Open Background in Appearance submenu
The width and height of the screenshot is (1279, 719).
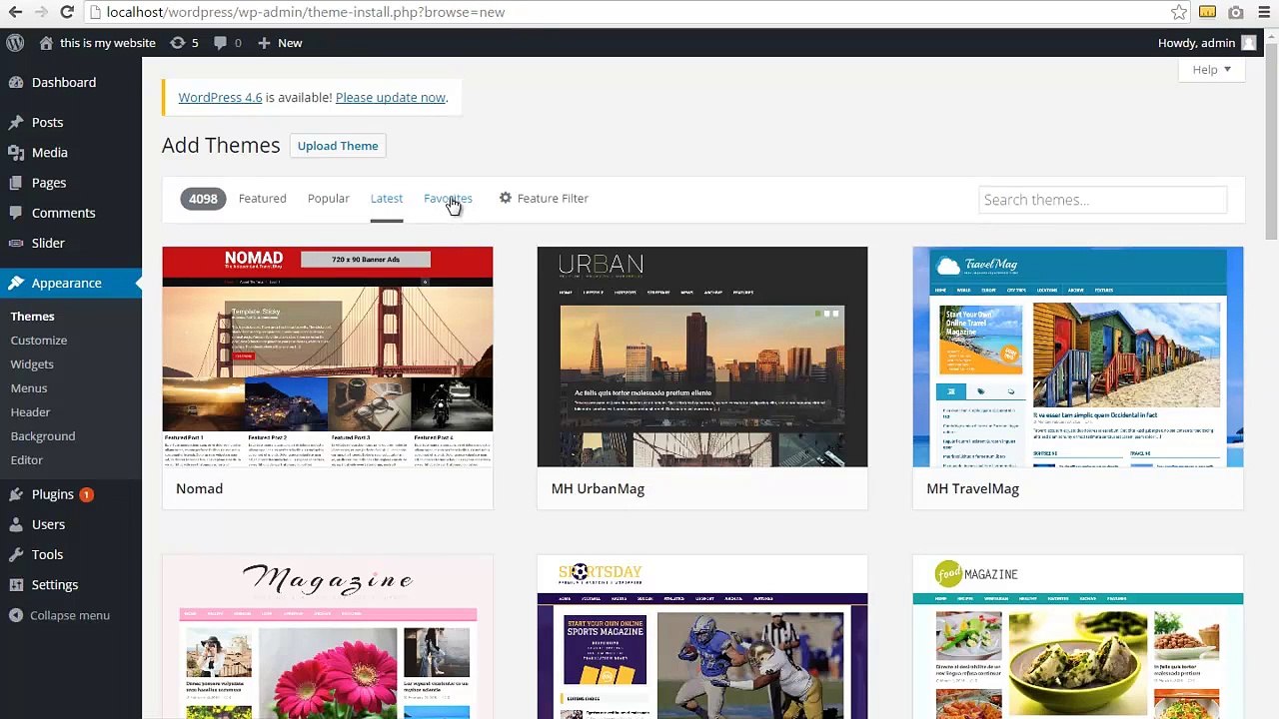43,436
